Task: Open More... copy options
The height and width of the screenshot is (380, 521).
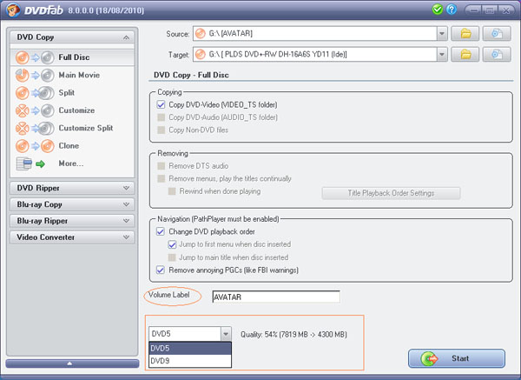Action: (72, 163)
